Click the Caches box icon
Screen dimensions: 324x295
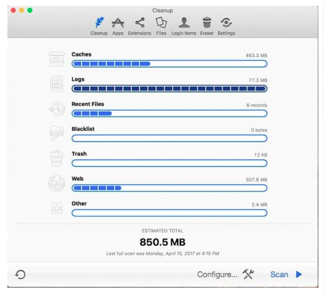click(x=57, y=59)
